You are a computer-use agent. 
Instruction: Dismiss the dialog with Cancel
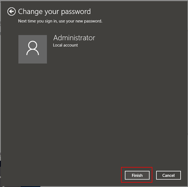(168, 175)
